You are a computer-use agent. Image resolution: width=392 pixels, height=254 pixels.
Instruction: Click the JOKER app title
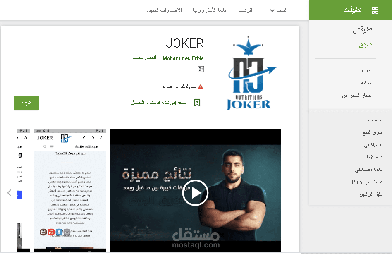(x=185, y=43)
